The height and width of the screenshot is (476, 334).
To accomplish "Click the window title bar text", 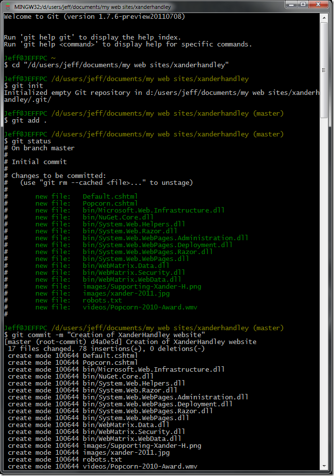I will click(x=92, y=7).
